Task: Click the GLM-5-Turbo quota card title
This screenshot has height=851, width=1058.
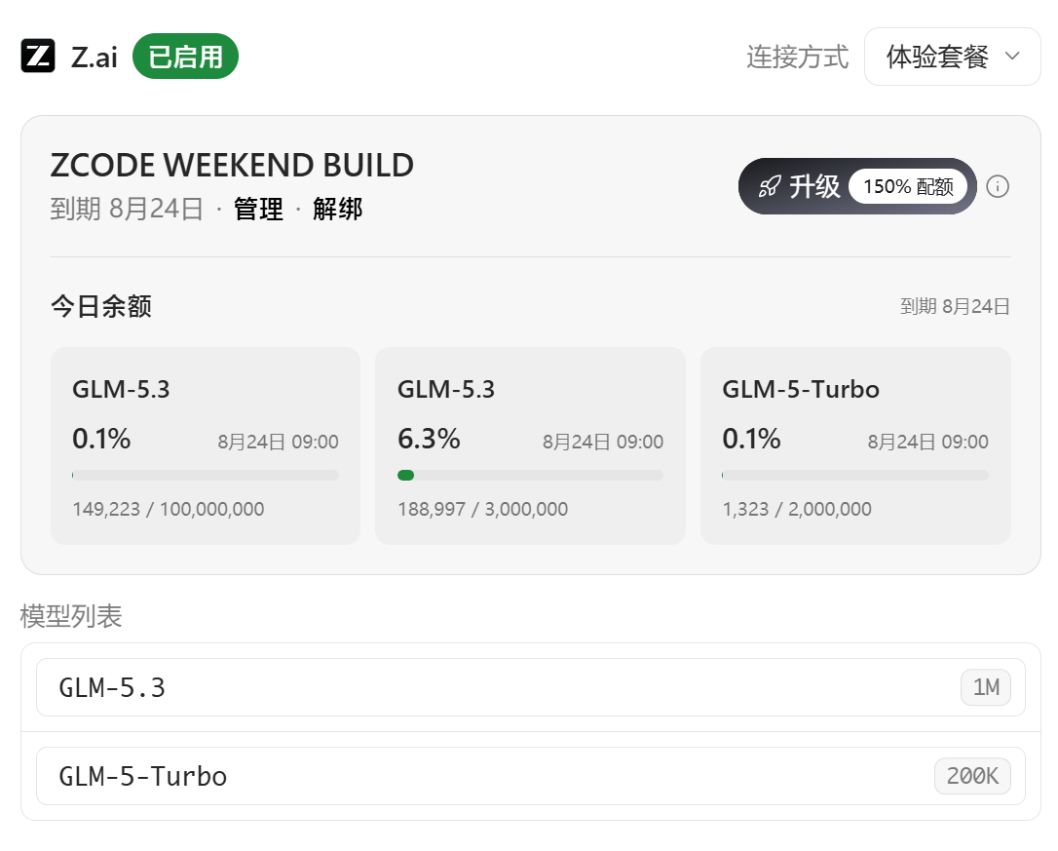Action: pyautogui.click(x=801, y=390)
